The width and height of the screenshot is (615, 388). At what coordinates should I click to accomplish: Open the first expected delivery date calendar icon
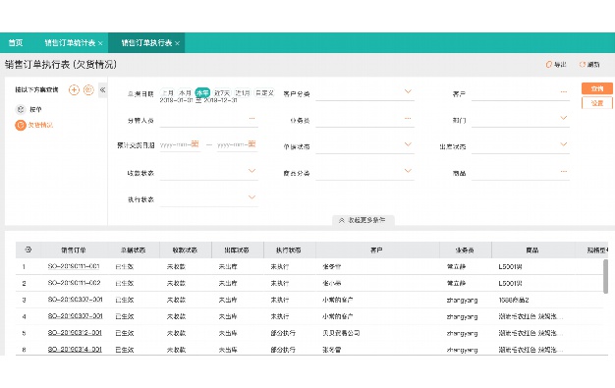point(195,144)
